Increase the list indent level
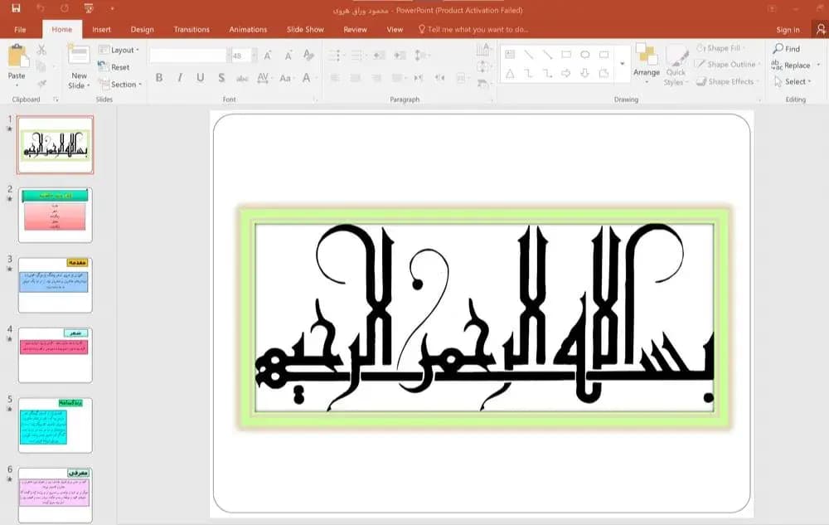829x525 pixels. pos(400,55)
